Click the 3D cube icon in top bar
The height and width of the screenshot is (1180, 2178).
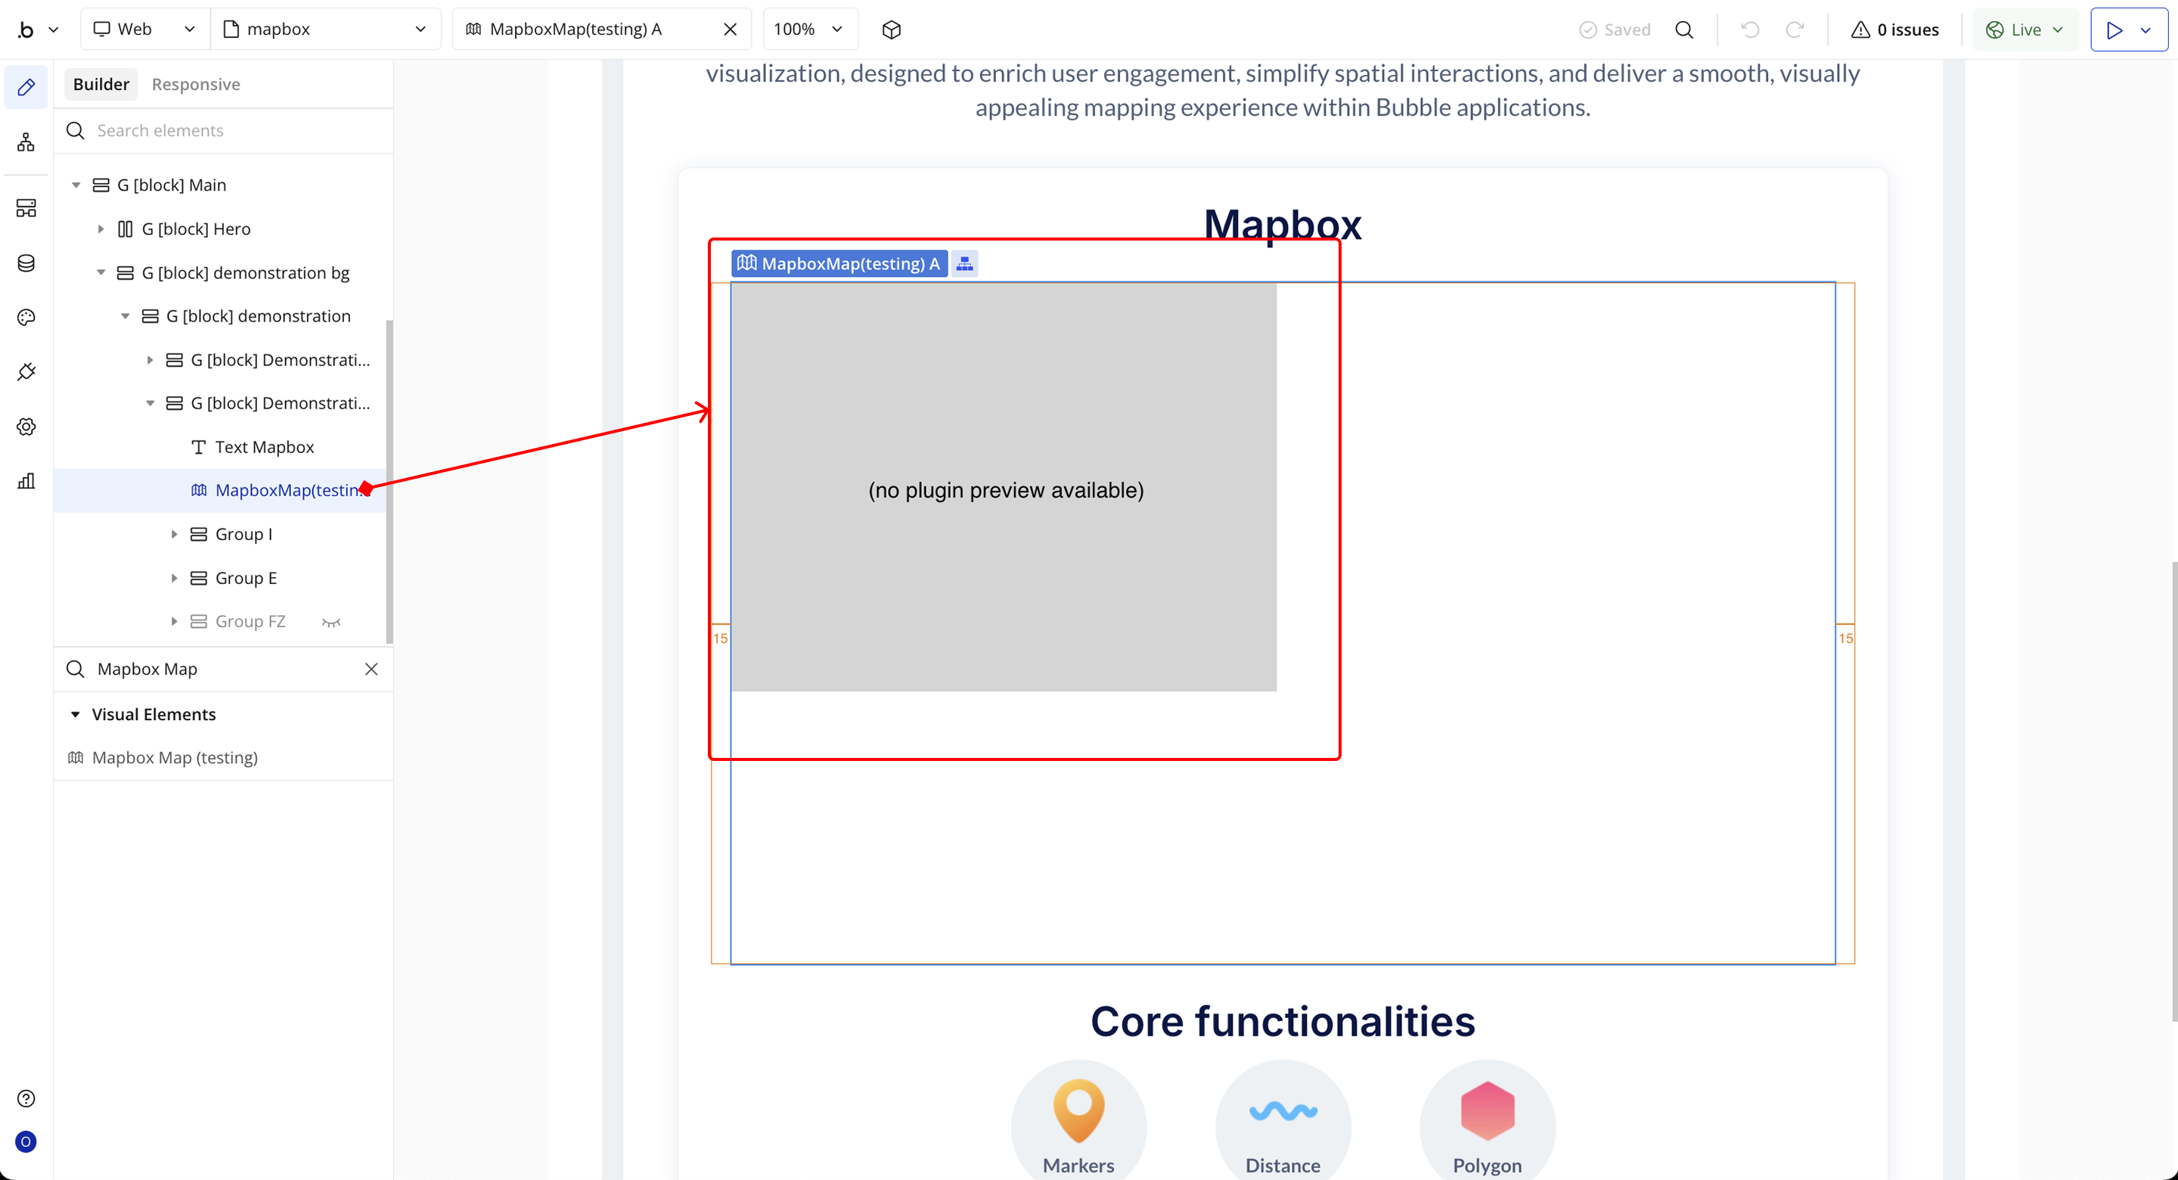tap(891, 29)
